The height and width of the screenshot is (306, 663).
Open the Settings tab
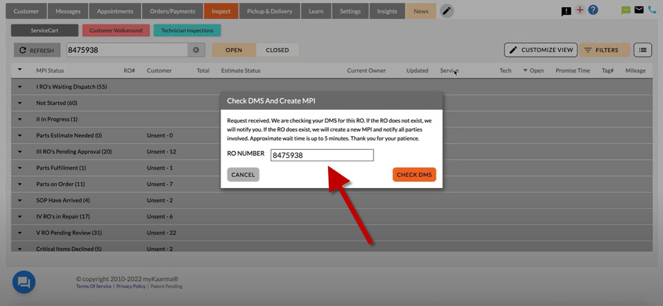[x=350, y=11]
